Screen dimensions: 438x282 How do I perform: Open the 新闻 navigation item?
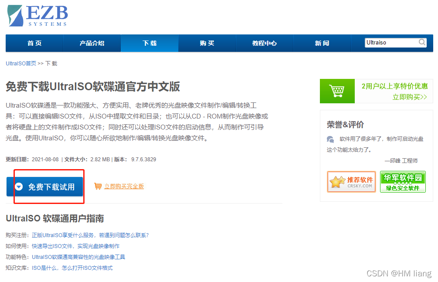click(322, 43)
